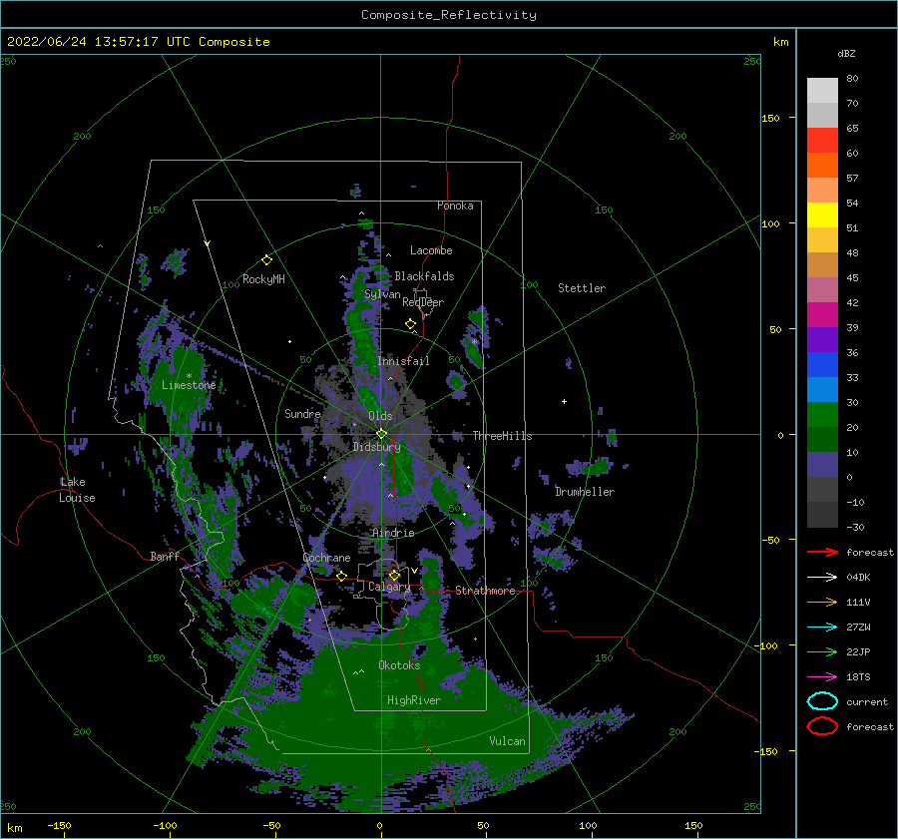Viewport: 898px width, 839px height.
Task: Click the -30 dBZ value in the legend
Action: click(856, 527)
